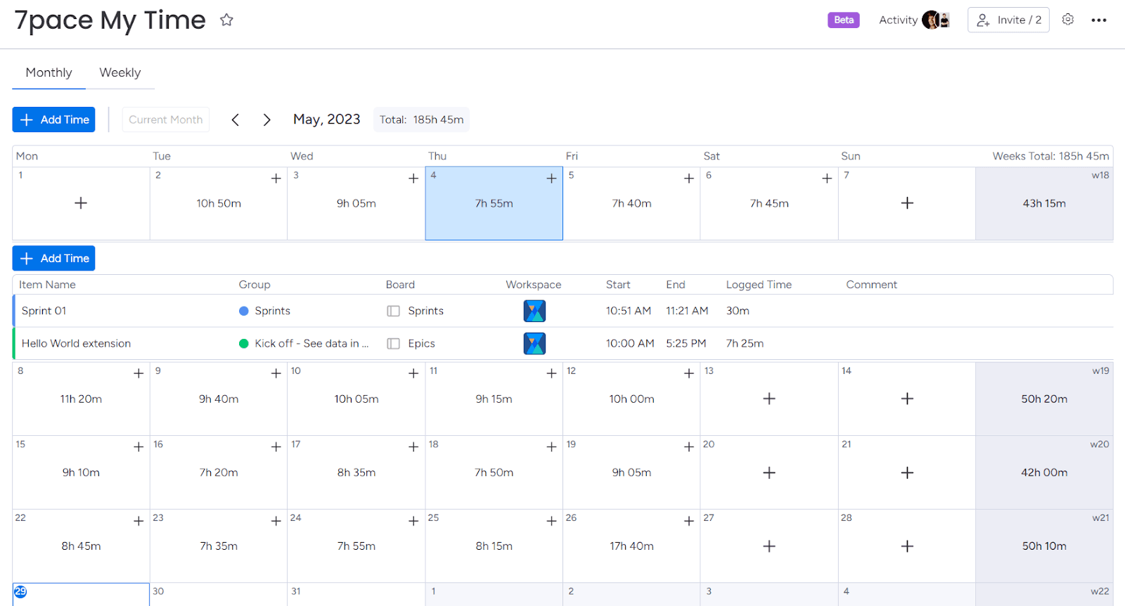Open the Epics board link

click(421, 344)
